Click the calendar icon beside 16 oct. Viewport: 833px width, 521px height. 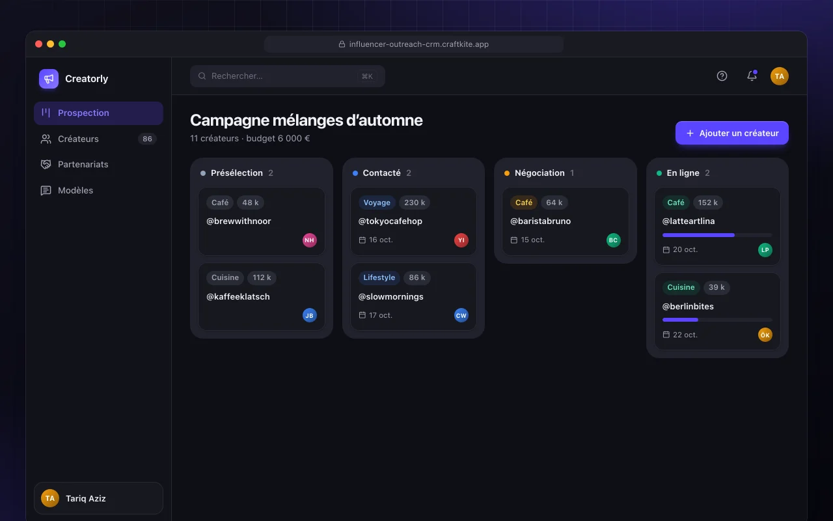362,240
